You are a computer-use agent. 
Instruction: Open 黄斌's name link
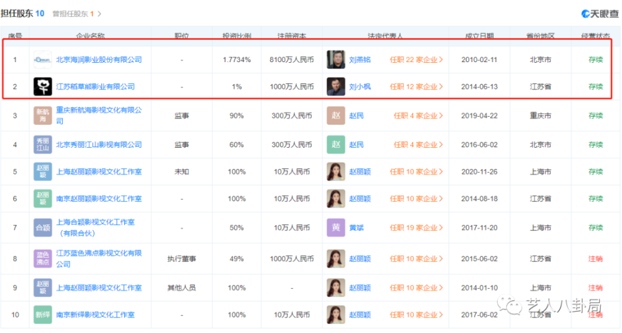[356, 227]
